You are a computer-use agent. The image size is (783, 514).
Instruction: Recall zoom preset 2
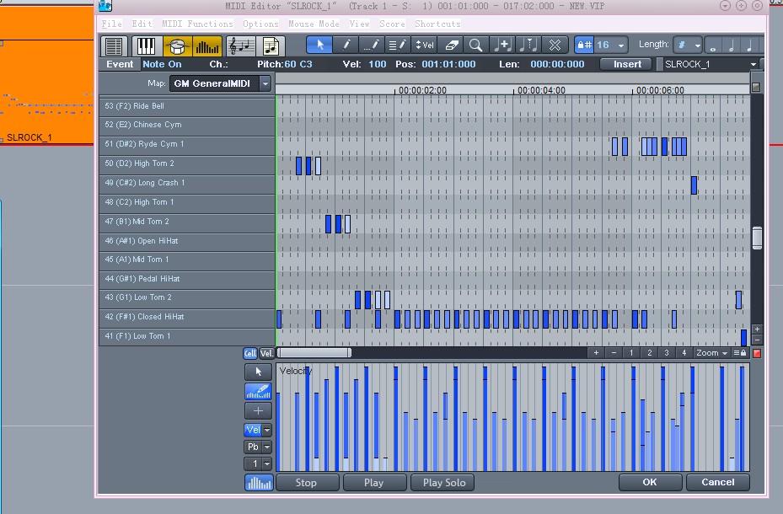tap(649, 353)
